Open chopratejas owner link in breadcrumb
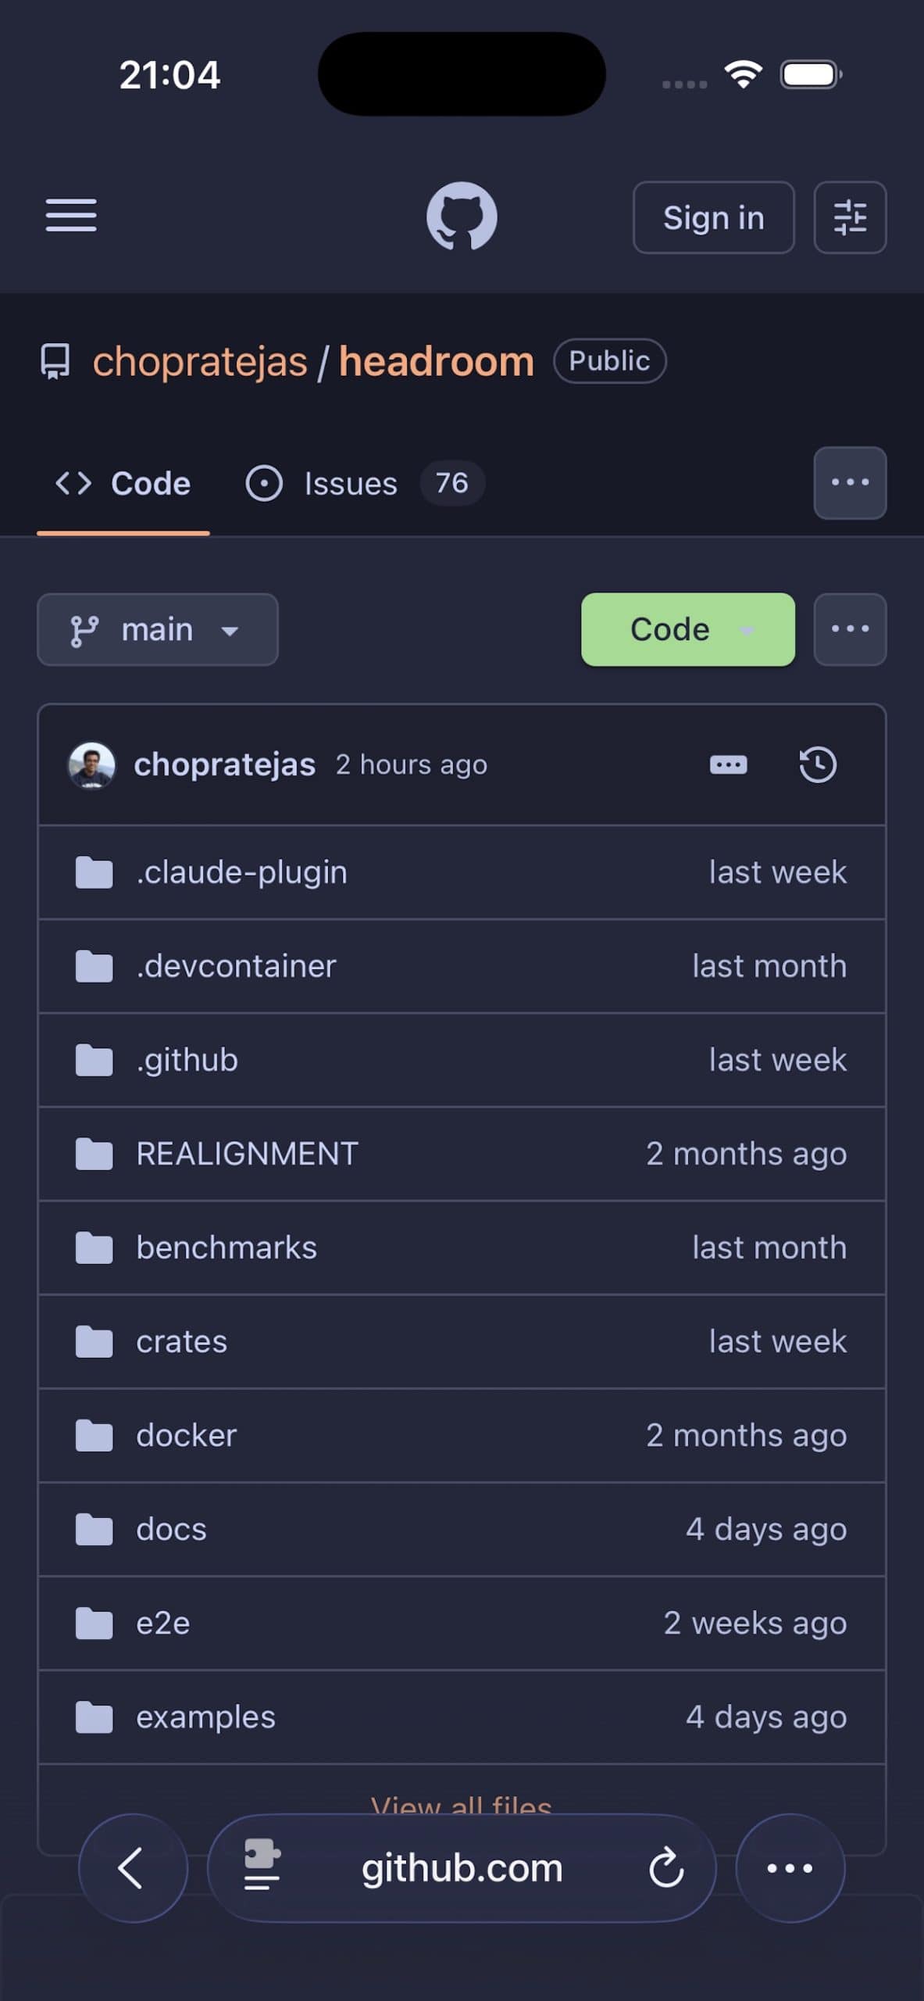 (200, 362)
